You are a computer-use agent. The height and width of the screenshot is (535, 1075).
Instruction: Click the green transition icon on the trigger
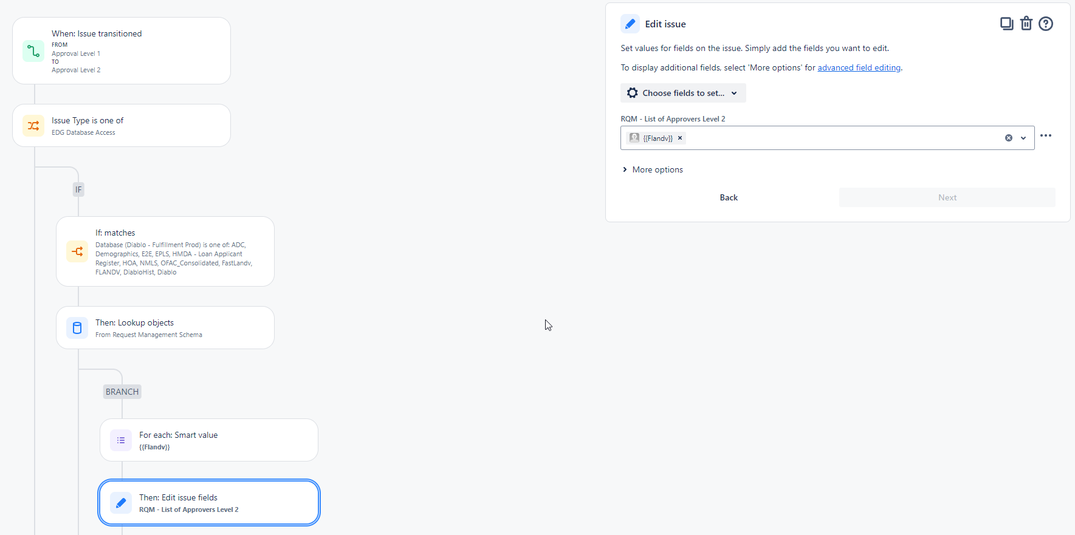(33, 51)
